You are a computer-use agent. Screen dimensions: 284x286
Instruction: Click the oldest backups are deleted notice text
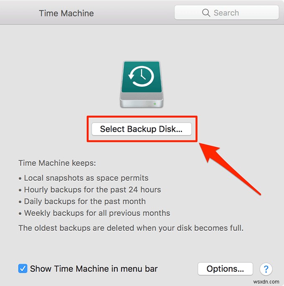(131, 228)
